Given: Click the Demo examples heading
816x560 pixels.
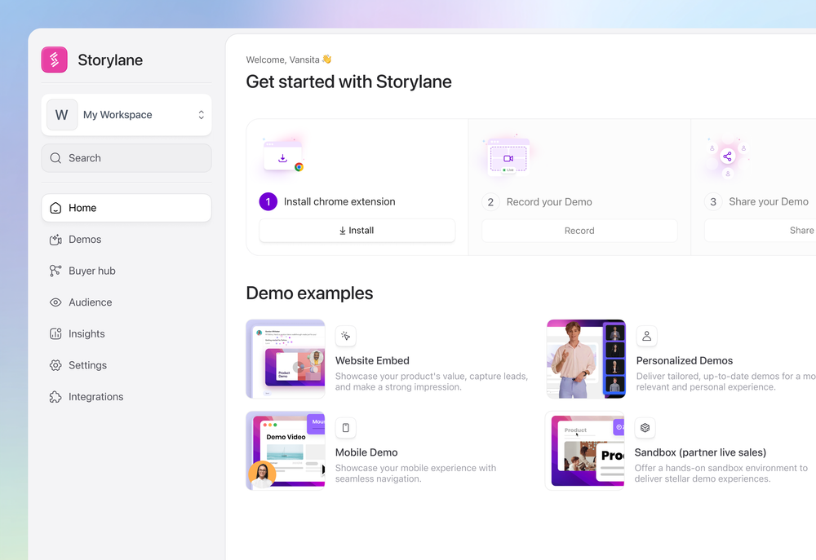Looking at the screenshot, I should 309,293.
